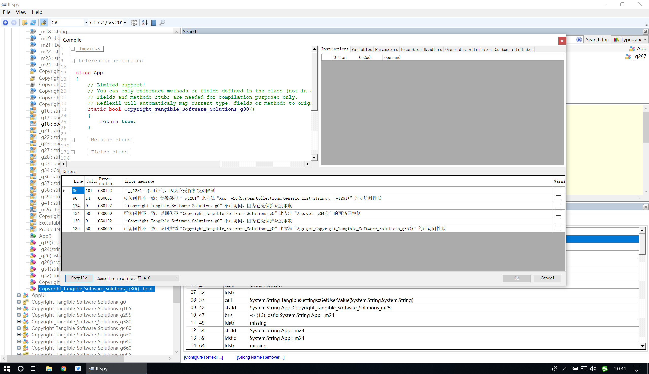Click the refresh/reload assemblies icon
The image size is (649, 374).
pyautogui.click(x=33, y=22)
